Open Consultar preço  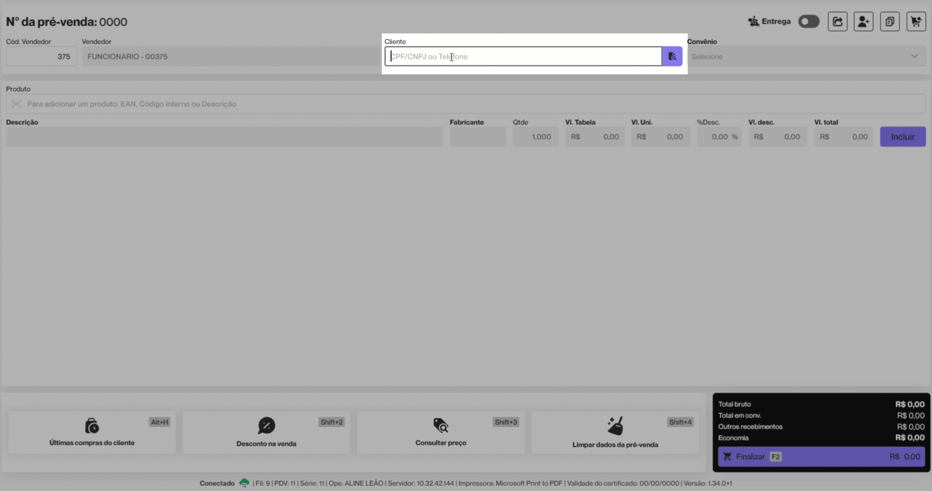click(441, 433)
